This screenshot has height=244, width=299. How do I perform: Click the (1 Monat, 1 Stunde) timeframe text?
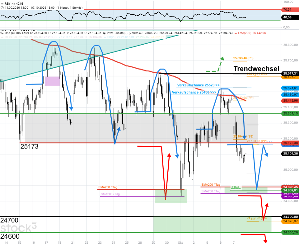point(70,8)
